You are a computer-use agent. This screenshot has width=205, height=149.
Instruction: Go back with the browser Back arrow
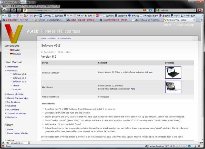[x=4, y=10]
